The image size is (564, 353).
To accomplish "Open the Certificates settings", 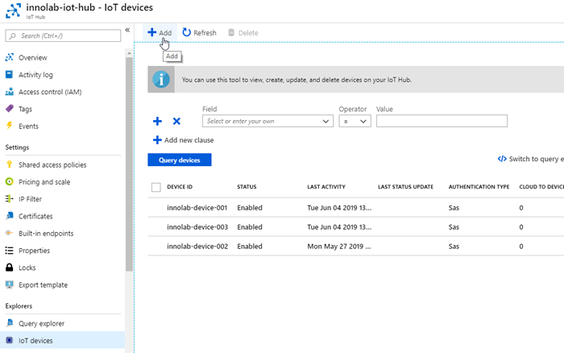I will 35,216.
